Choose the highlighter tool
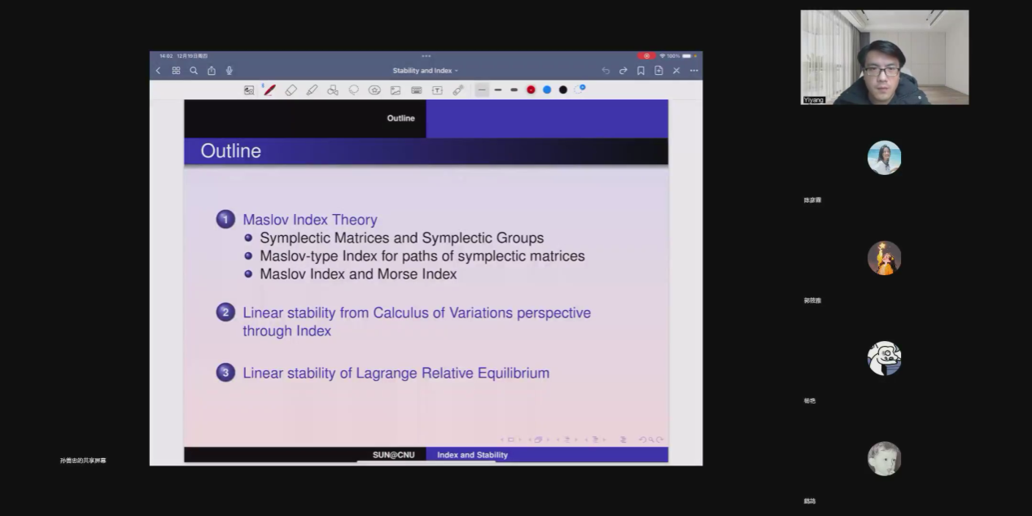Image resolution: width=1032 pixels, height=516 pixels. 312,90
